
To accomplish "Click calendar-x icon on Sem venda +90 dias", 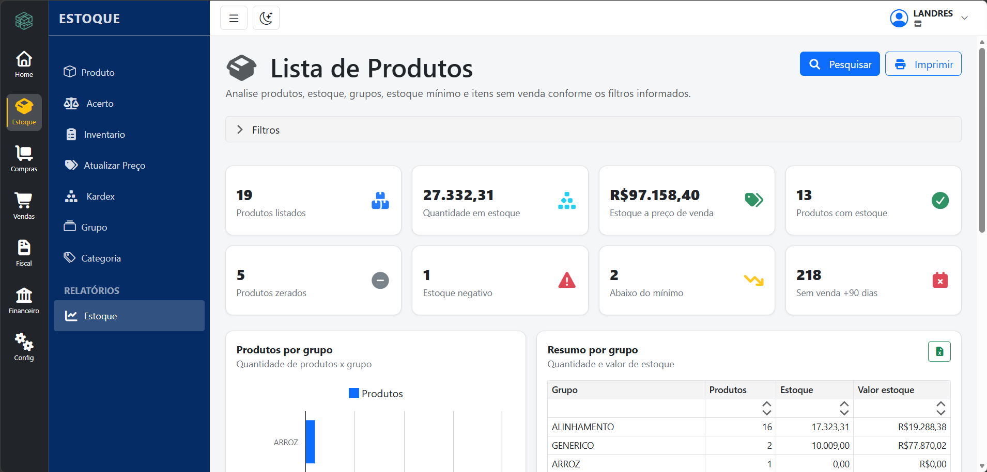I will point(940,280).
